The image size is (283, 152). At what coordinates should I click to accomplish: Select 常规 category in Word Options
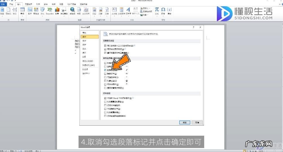pos(90,33)
